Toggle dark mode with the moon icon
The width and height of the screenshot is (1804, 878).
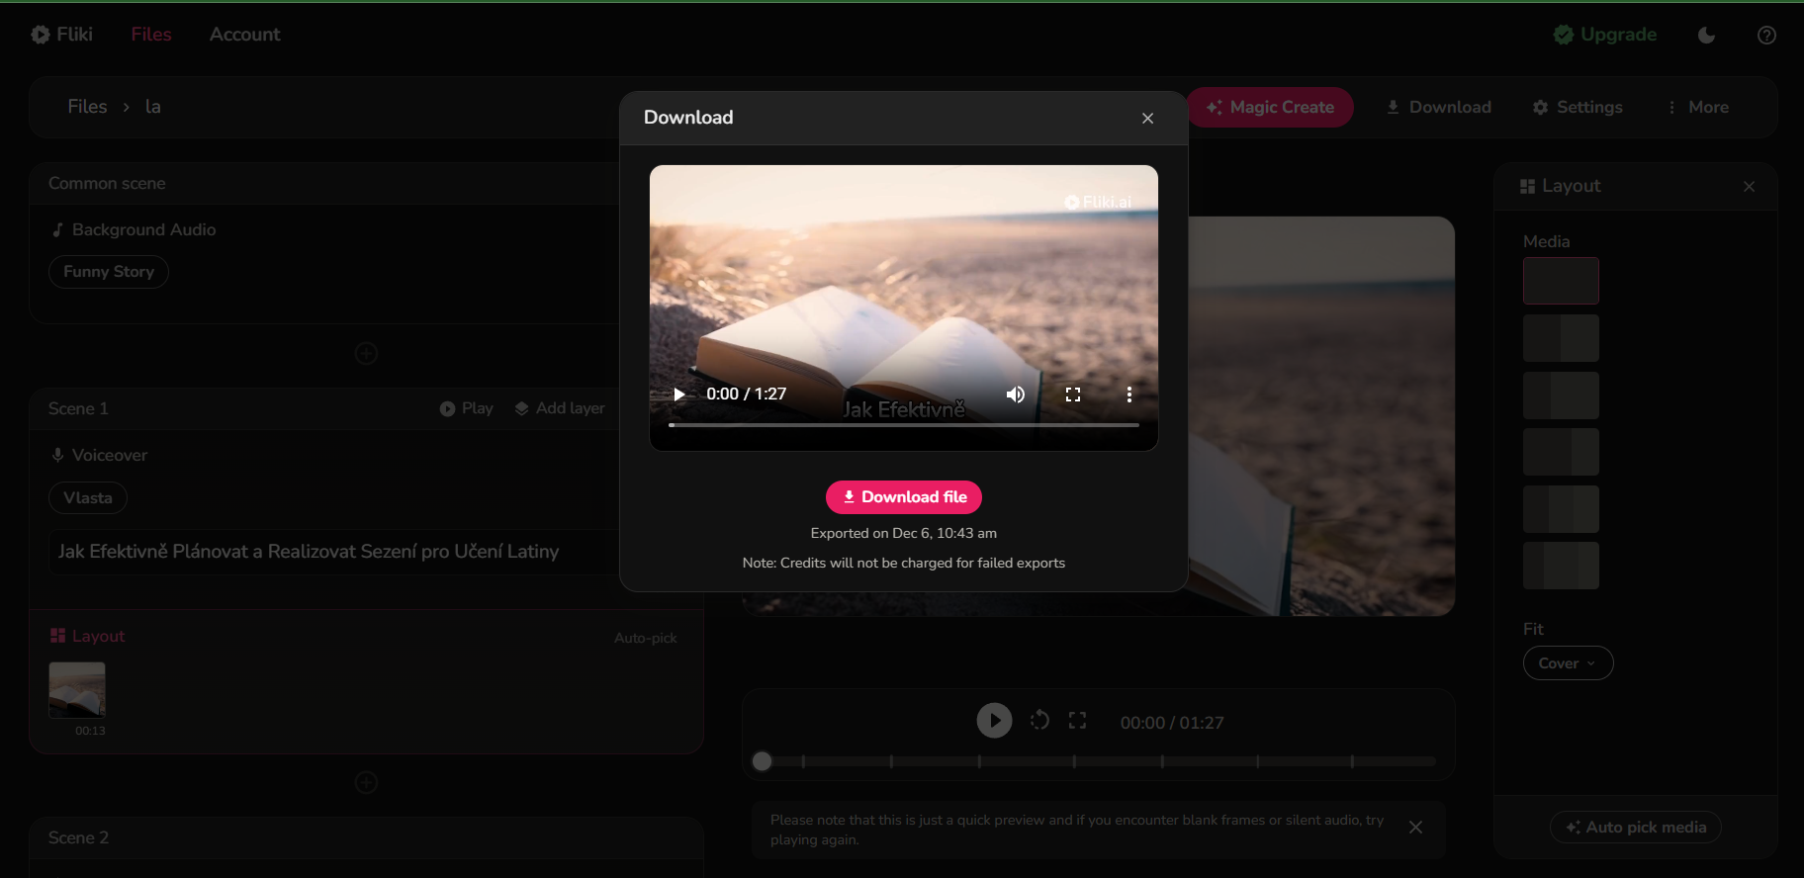click(1707, 36)
